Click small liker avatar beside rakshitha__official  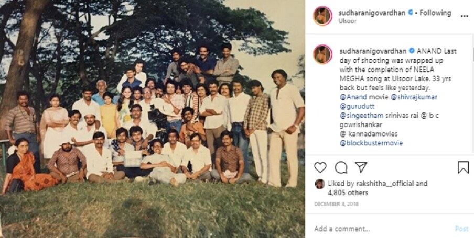pyautogui.click(x=319, y=184)
